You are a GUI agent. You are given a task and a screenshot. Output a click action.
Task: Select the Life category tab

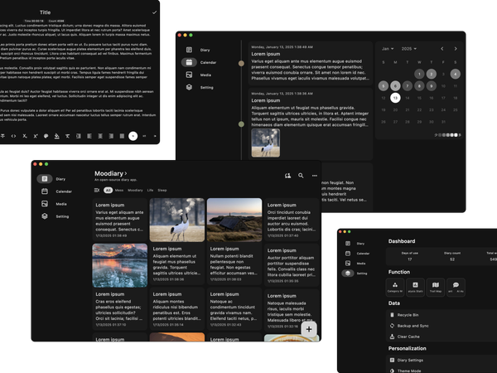coord(150,191)
